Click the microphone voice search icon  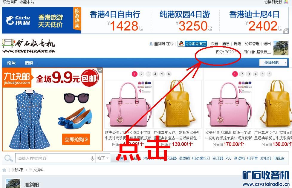92,158
